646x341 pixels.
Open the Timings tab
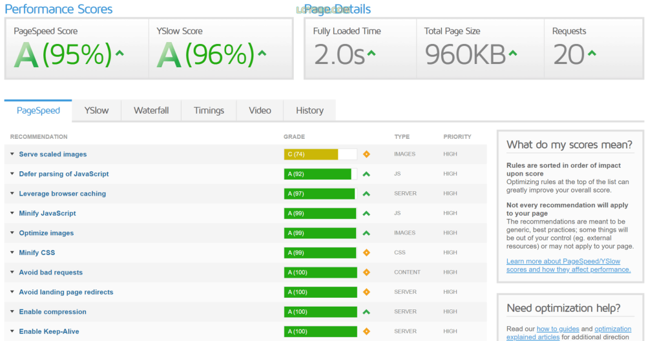[x=209, y=110]
